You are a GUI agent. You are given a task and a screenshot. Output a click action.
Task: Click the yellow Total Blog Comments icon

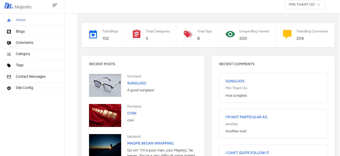[287, 34]
